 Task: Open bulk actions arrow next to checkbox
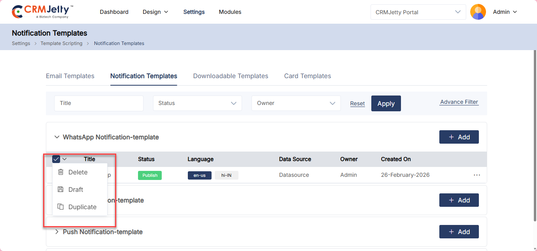[x=65, y=159]
